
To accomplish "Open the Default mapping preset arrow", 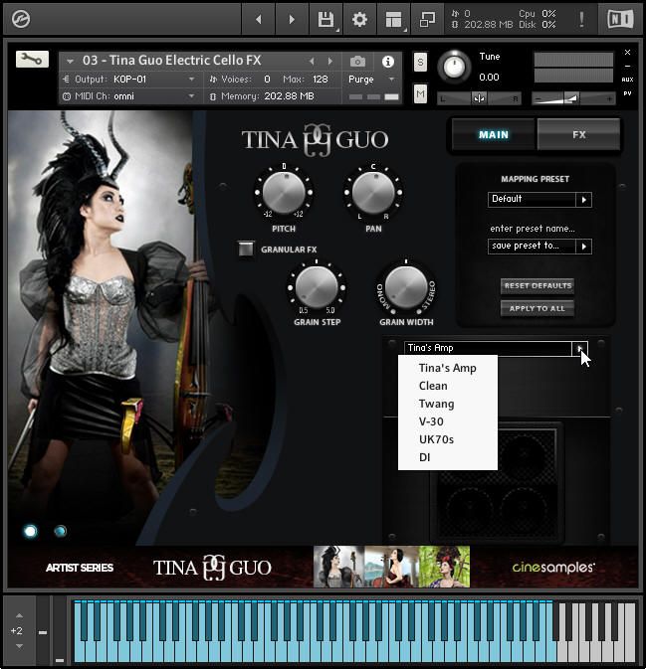I will pos(583,199).
